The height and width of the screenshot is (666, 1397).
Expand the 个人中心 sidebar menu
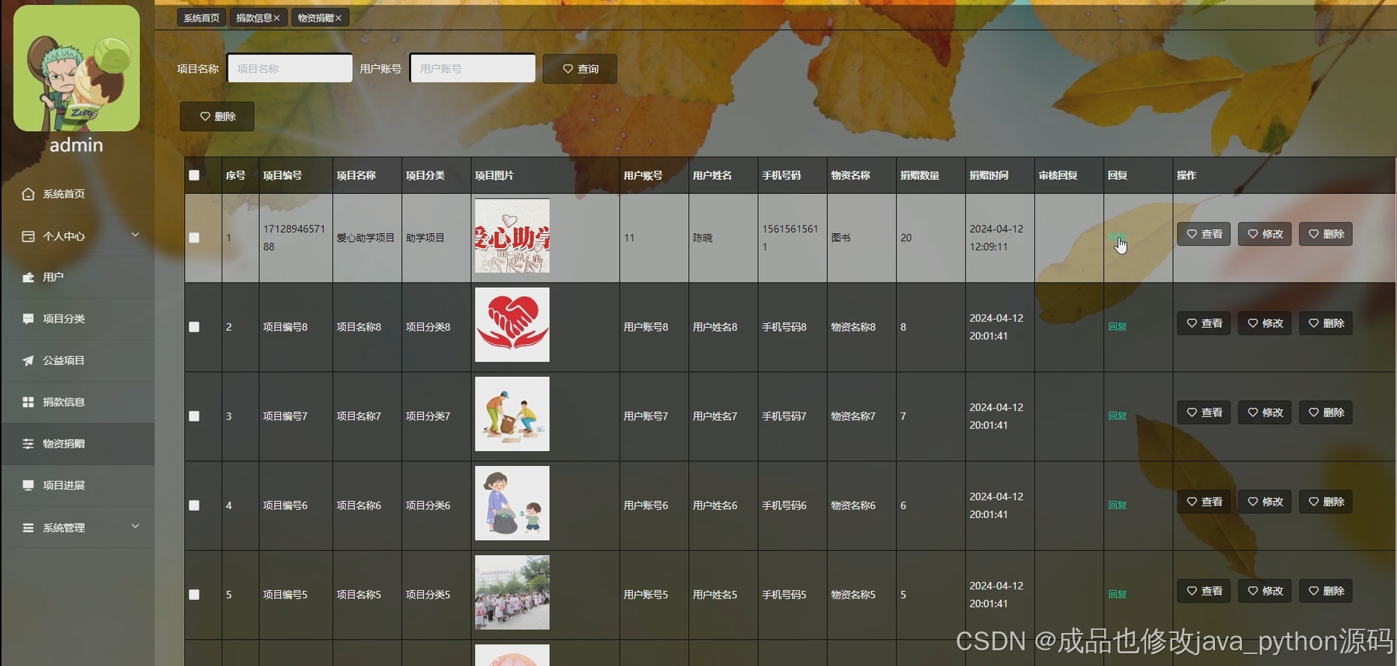point(77,236)
